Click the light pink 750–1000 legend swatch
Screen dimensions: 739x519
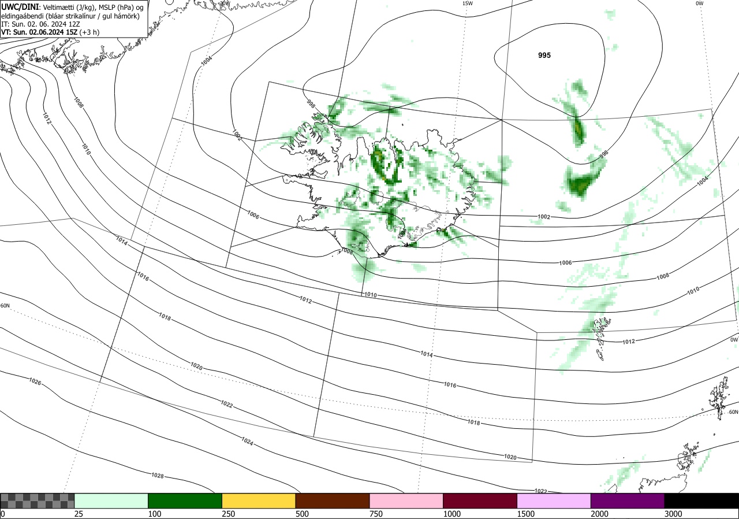[x=406, y=501]
